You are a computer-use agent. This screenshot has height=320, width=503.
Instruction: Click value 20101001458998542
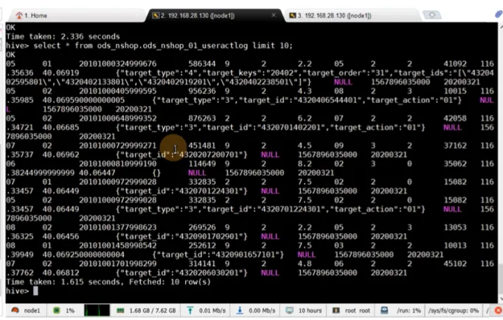(118, 246)
